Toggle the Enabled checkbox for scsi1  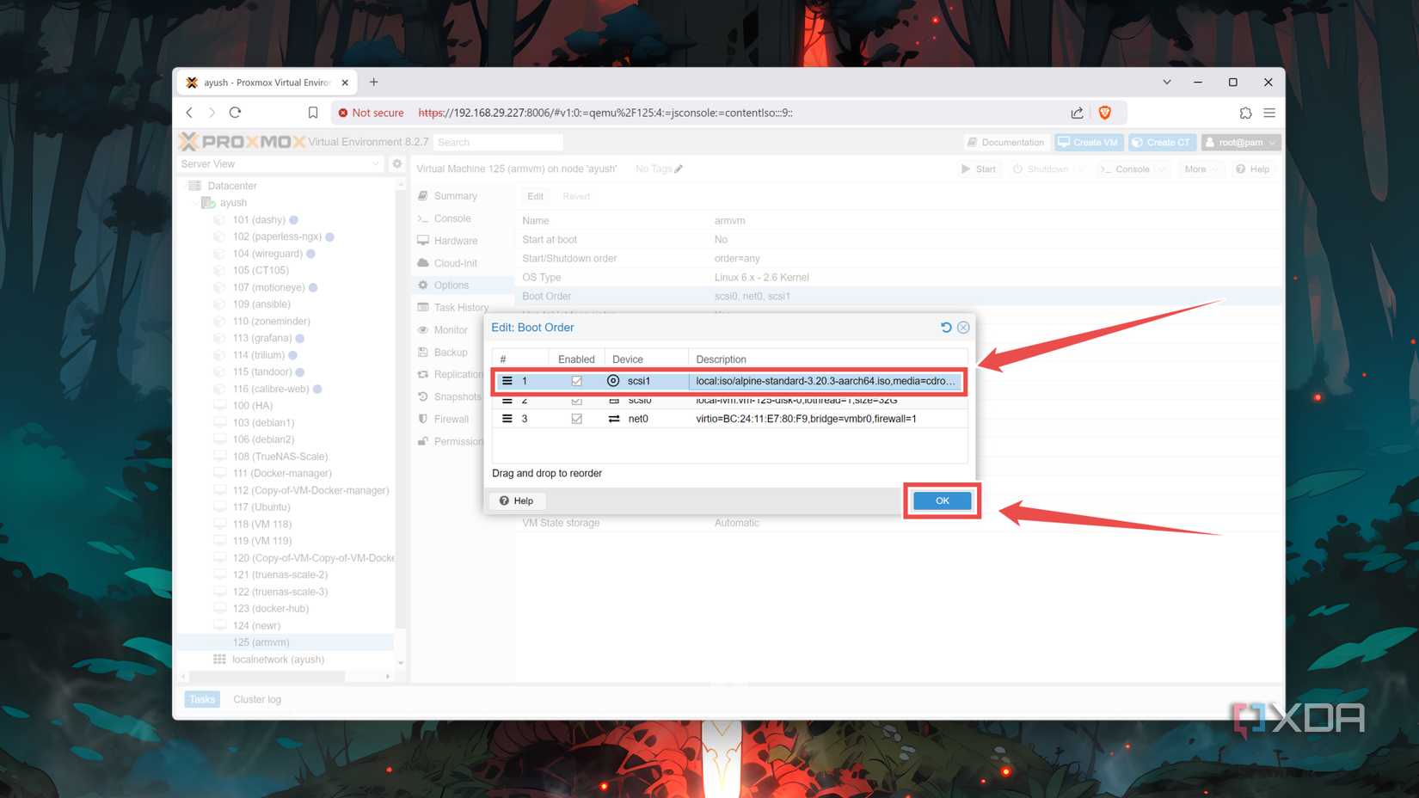[576, 381]
